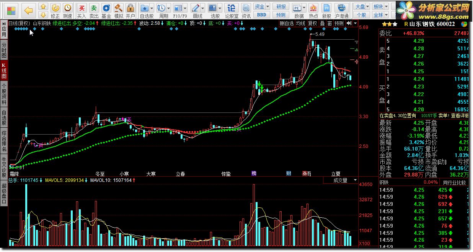
Task: Switch to the 自选股 sidebar tab
Action: (x=4, y=118)
